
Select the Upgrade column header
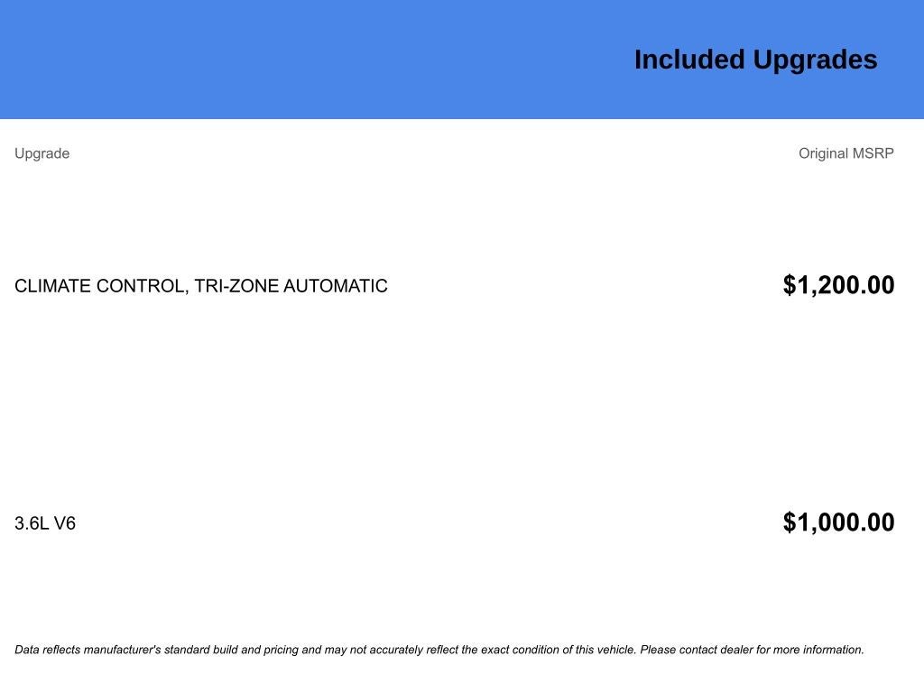42,153
